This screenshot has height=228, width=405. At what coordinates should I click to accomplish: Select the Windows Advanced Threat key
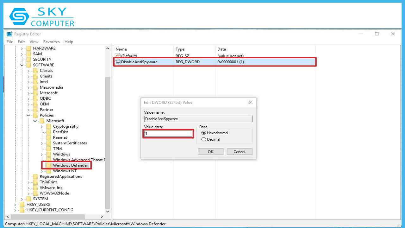pos(78,160)
